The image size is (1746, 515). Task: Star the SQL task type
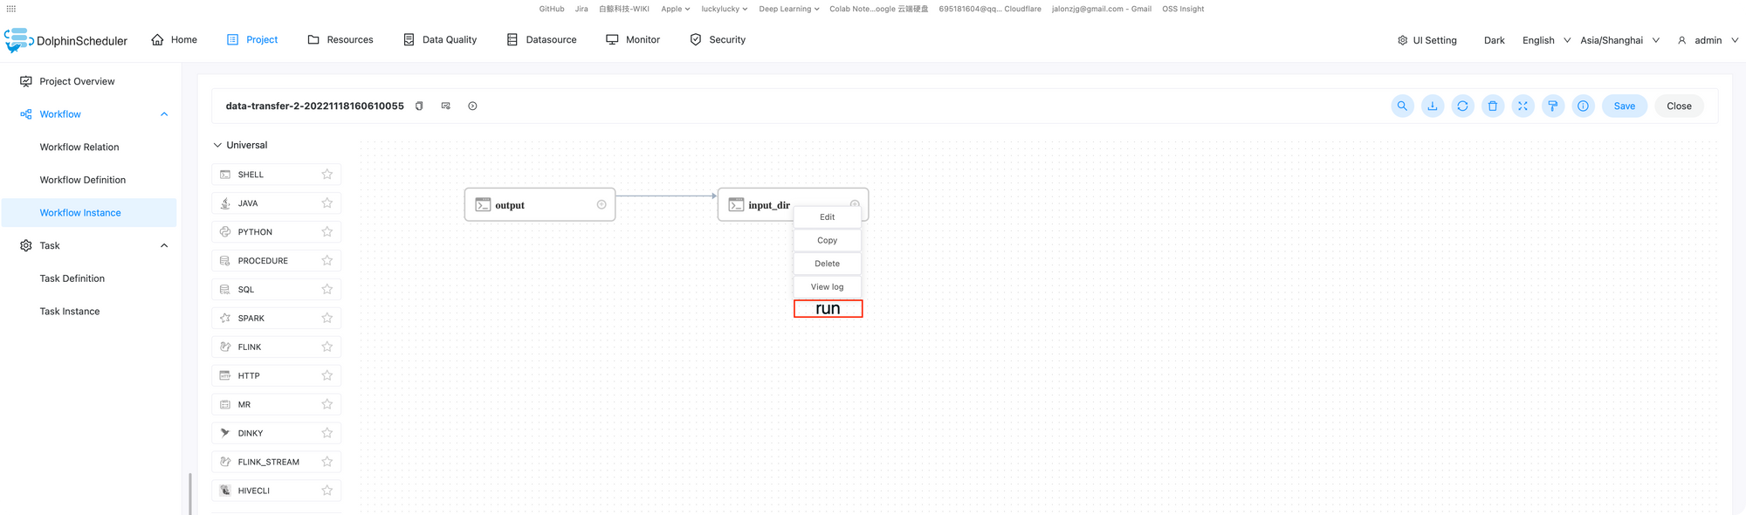(327, 290)
